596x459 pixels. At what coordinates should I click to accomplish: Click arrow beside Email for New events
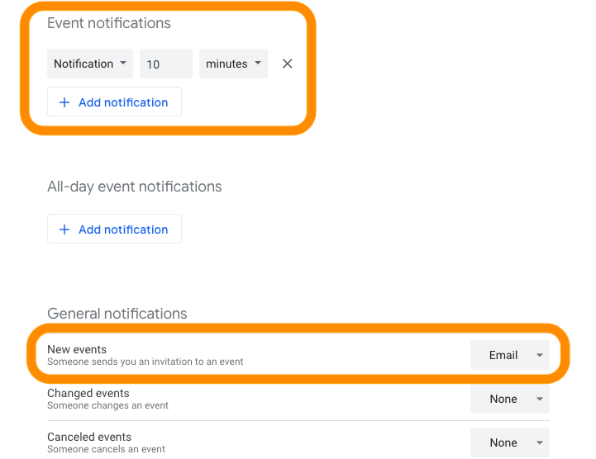coord(539,355)
